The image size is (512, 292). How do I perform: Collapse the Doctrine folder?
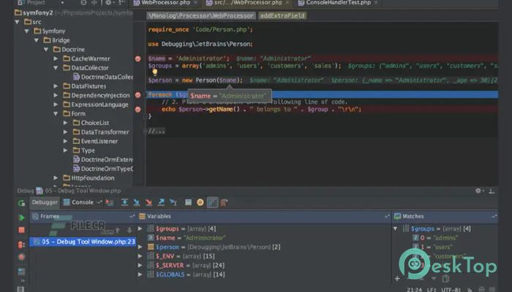click(x=46, y=50)
